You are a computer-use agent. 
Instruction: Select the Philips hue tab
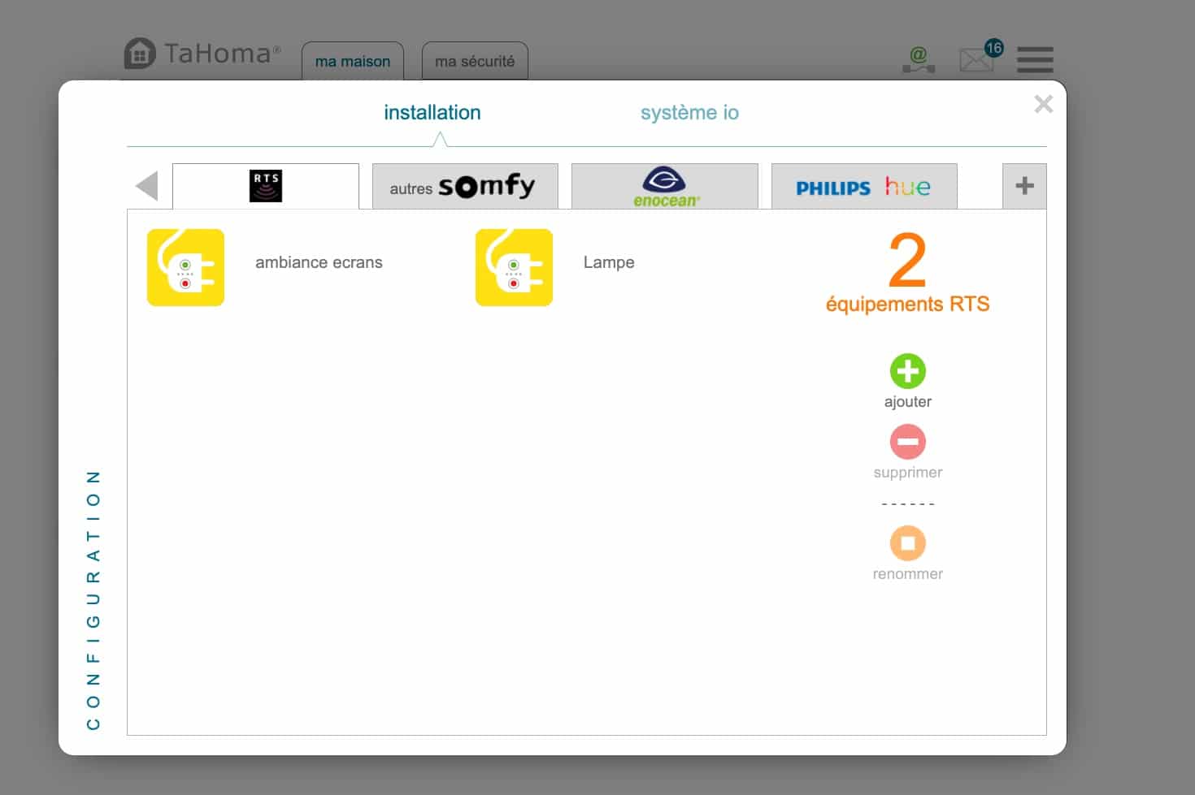point(864,187)
